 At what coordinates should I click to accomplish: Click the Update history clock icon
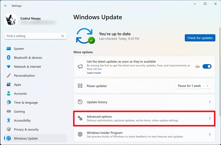80,102
